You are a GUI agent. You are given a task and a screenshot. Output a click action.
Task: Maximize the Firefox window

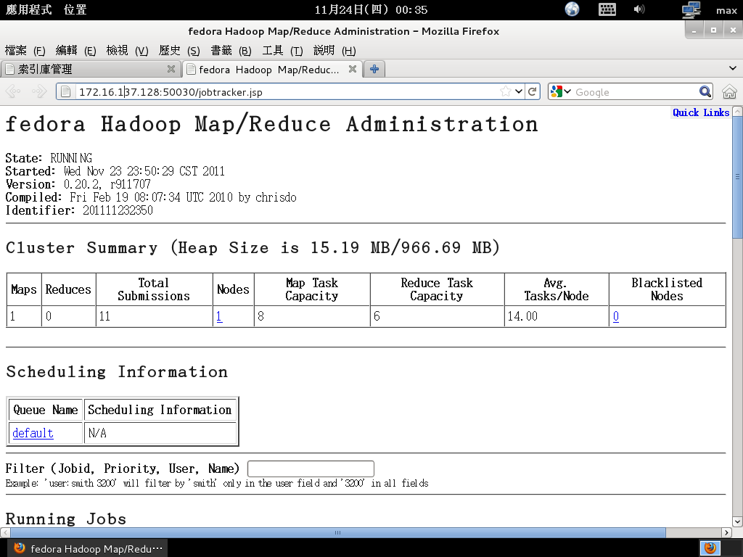pyautogui.click(x=713, y=30)
